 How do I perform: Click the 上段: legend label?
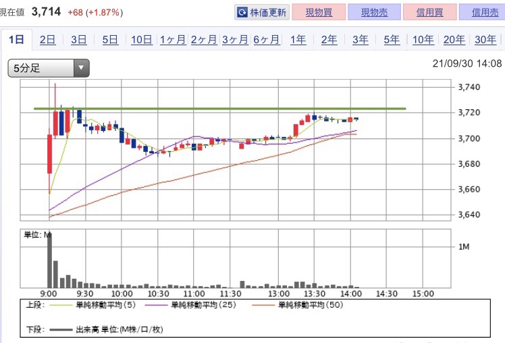point(35,305)
